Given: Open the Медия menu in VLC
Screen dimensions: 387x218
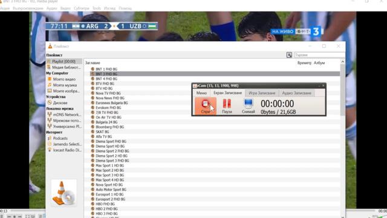Looking at the screenshot, I should 5,8.
